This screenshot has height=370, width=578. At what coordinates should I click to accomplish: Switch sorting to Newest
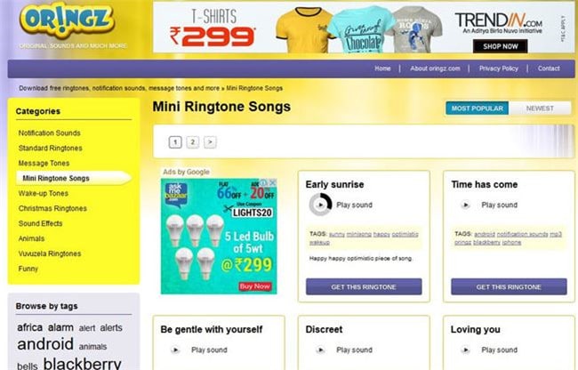540,109
